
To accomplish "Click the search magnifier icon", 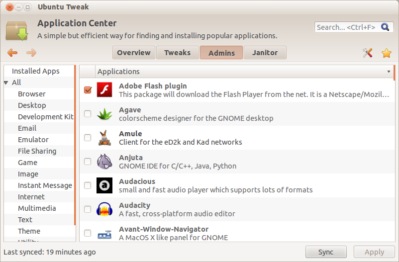I will click(x=385, y=27).
